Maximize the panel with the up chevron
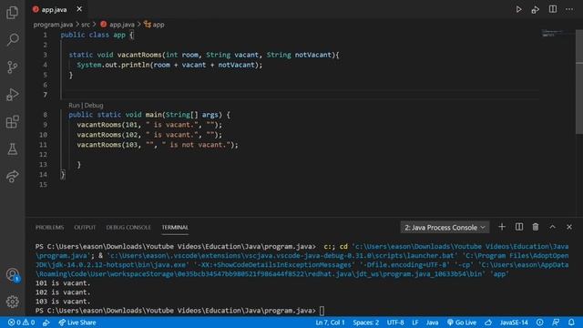This screenshot has width=583, height=328. click(x=553, y=227)
